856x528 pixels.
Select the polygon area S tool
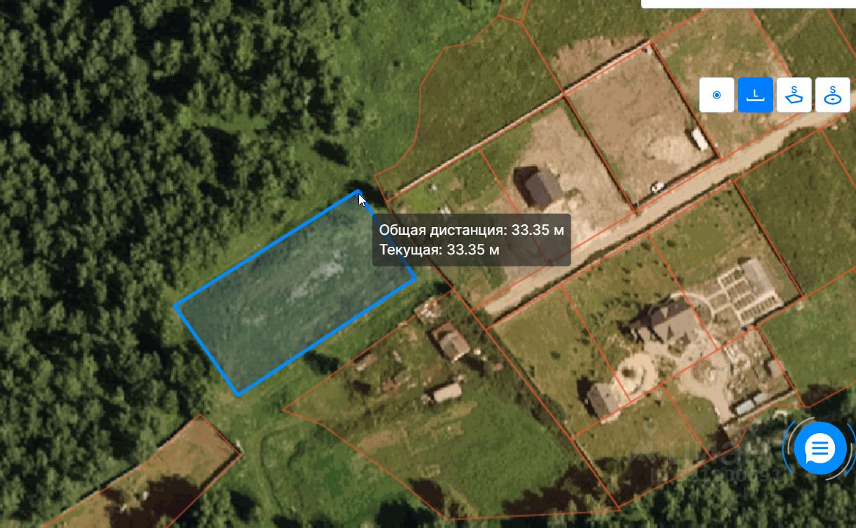point(794,95)
